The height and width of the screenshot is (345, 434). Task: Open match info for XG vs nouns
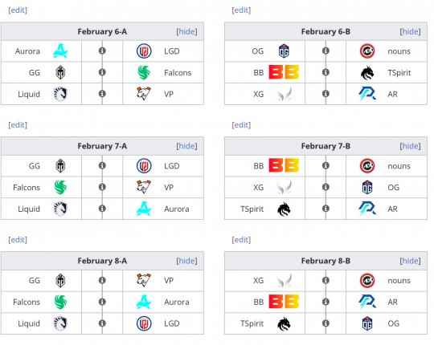pyautogui.click(x=325, y=280)
